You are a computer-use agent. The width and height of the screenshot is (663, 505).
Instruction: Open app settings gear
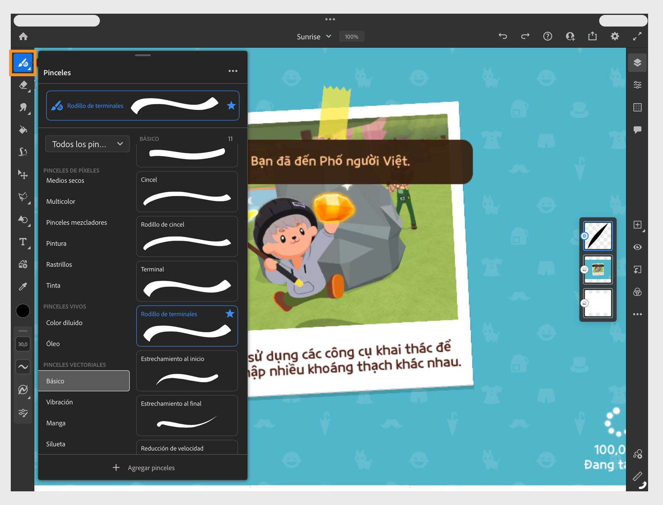tap(615, 36)
